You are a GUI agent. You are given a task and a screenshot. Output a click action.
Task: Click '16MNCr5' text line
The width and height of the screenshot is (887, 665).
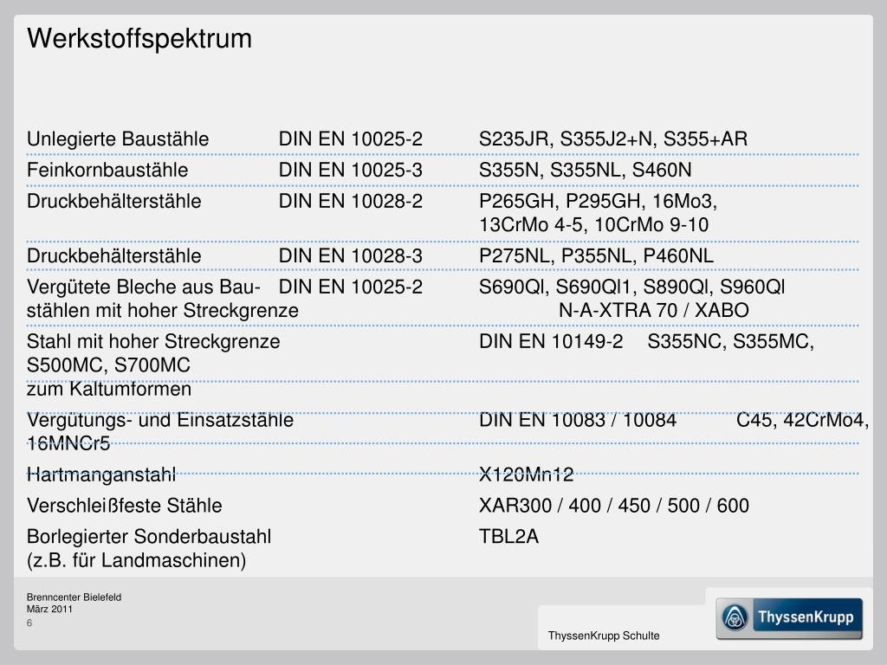point(68,444)
